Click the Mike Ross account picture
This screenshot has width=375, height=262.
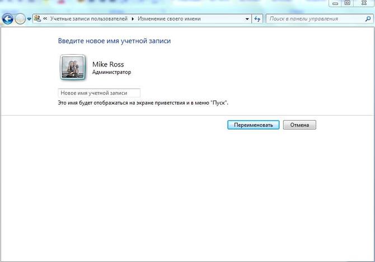72,68
